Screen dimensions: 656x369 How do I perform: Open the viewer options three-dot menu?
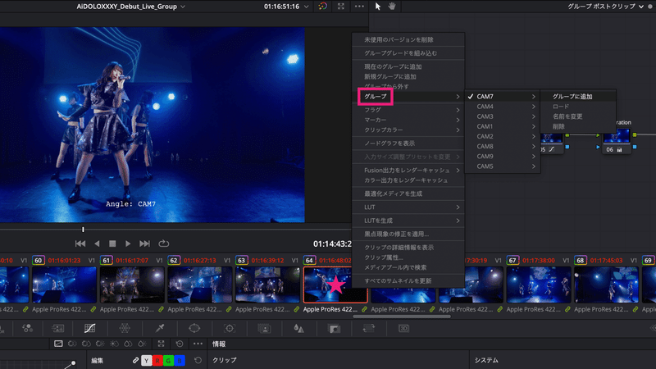click(x=359, y=7)
